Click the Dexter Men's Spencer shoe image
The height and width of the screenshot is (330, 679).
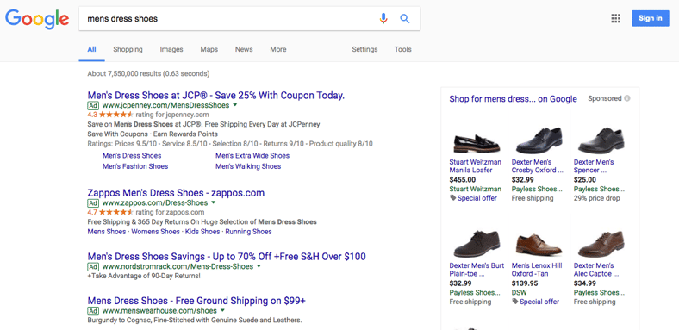[x=601, y=140]
